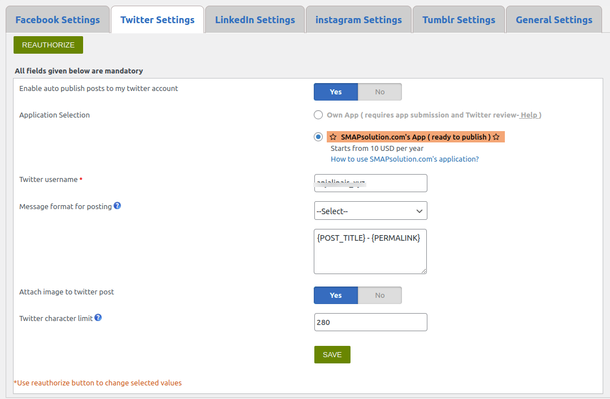Viewport: 610px width, 399px height.
Task: Go to instagram Settings tab
Action: [358, 20]
